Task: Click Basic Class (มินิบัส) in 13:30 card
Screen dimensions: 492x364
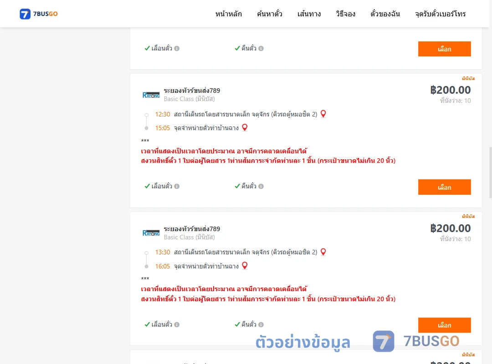Action: [189, 238]
